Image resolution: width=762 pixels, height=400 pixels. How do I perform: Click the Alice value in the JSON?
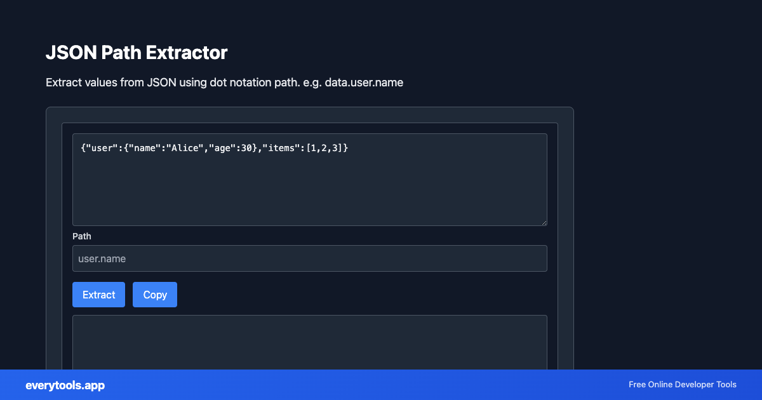(184, 147)
